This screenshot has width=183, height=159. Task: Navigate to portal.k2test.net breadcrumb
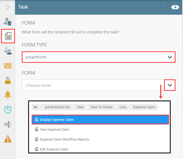[x=57, y=107]
